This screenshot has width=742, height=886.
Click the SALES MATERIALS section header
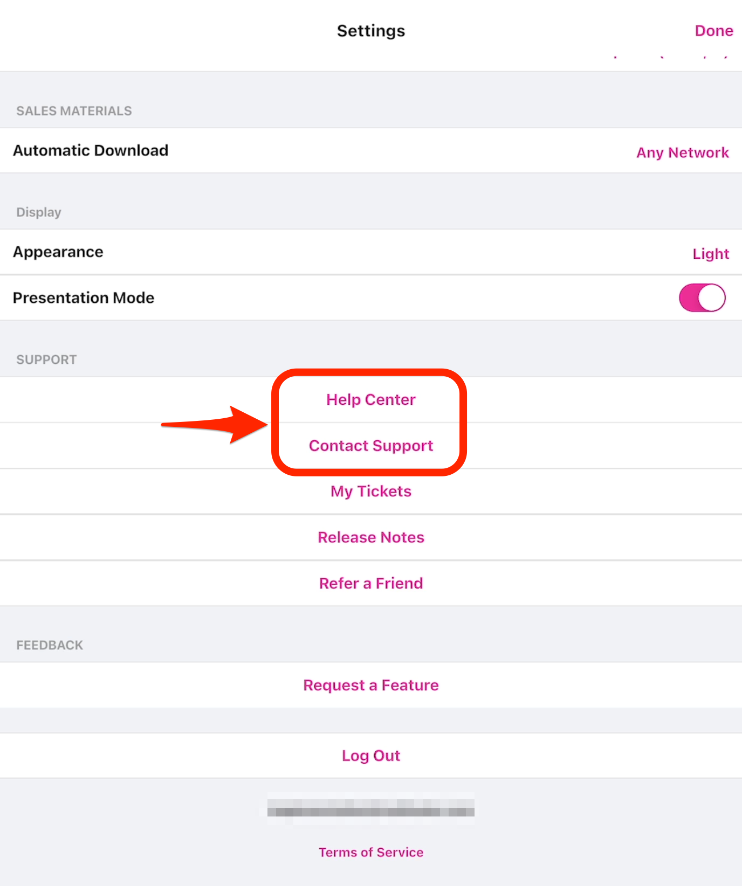tap(74, 111)
